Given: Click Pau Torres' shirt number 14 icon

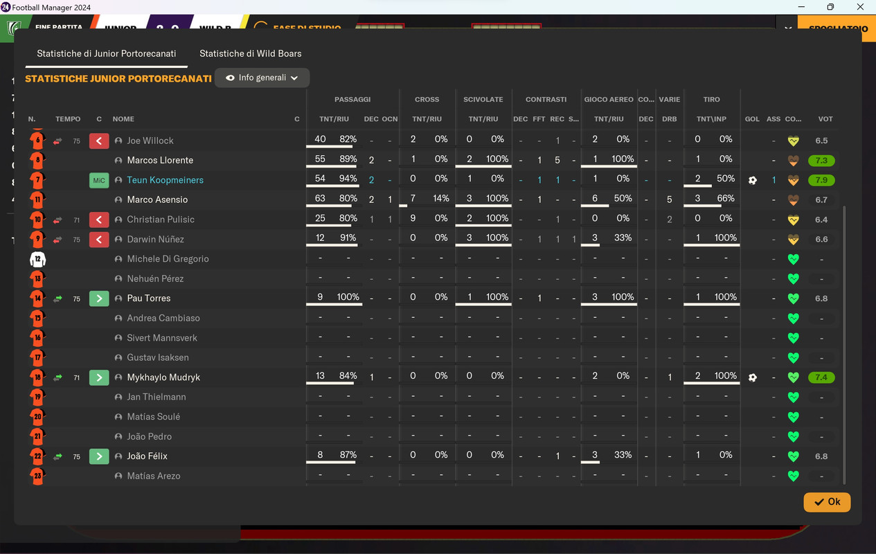Looking at the screenshot, I should pos(37,298).
